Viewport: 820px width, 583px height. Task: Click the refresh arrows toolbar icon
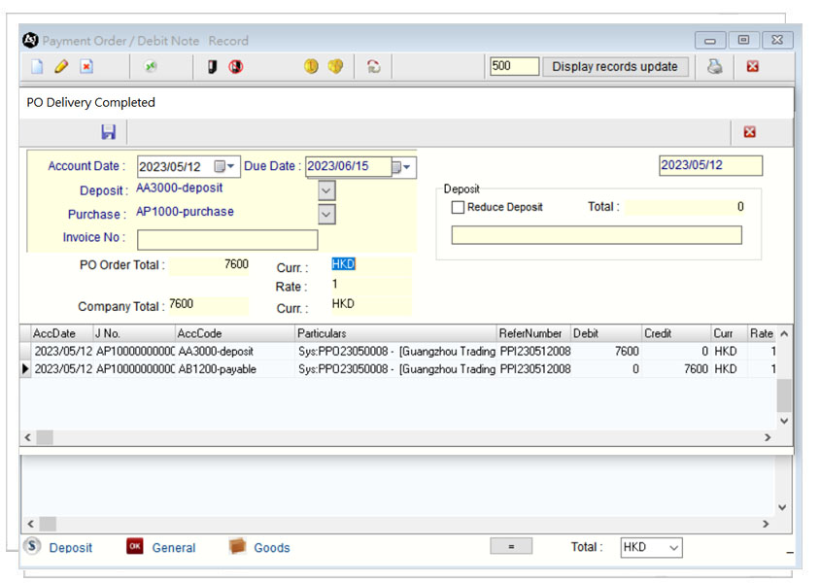click(373, 66)
